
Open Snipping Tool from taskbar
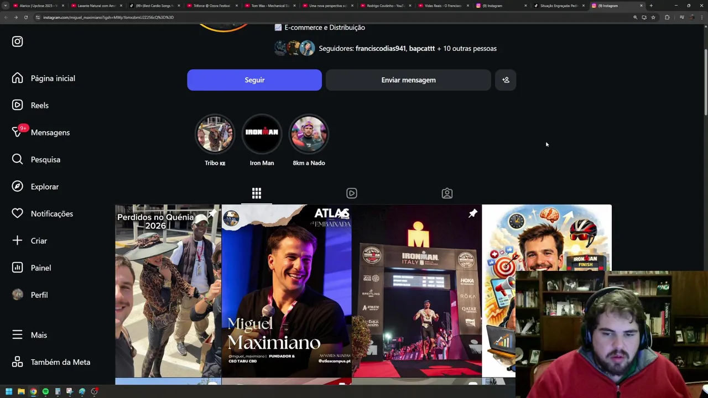(70, 391)
